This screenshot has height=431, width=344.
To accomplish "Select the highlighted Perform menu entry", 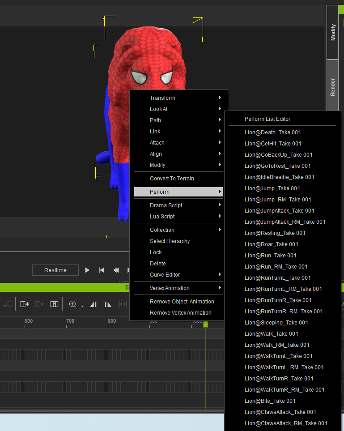I will coord(178,192).
